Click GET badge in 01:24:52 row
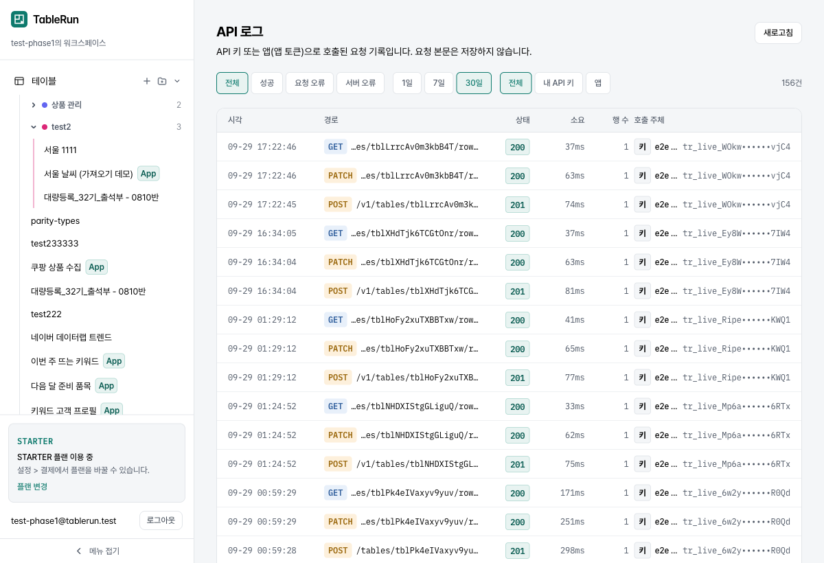824x563 pixels. pyautogui.click(x=336, y=406)
